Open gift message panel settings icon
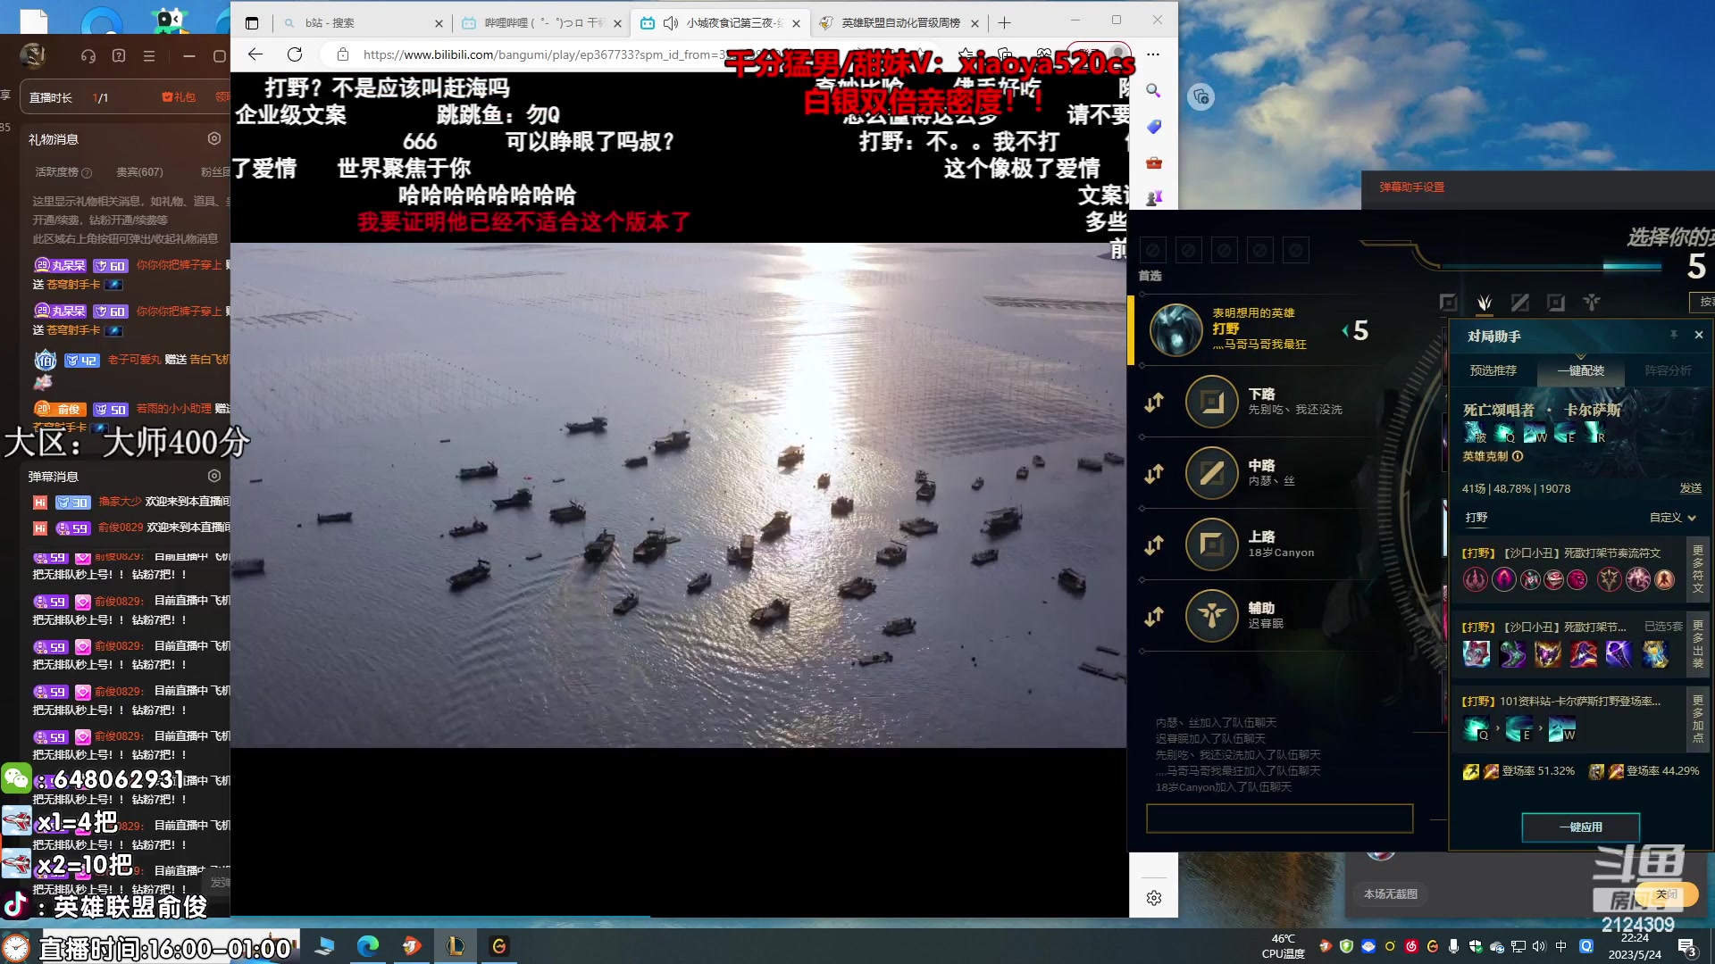The height and width of the screenshot is (964, 1715). coord(214,138)
